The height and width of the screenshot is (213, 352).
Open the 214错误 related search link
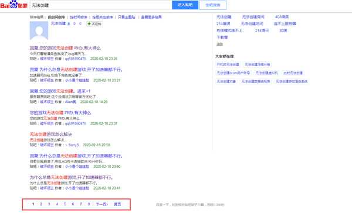click(x=223, y=23)
